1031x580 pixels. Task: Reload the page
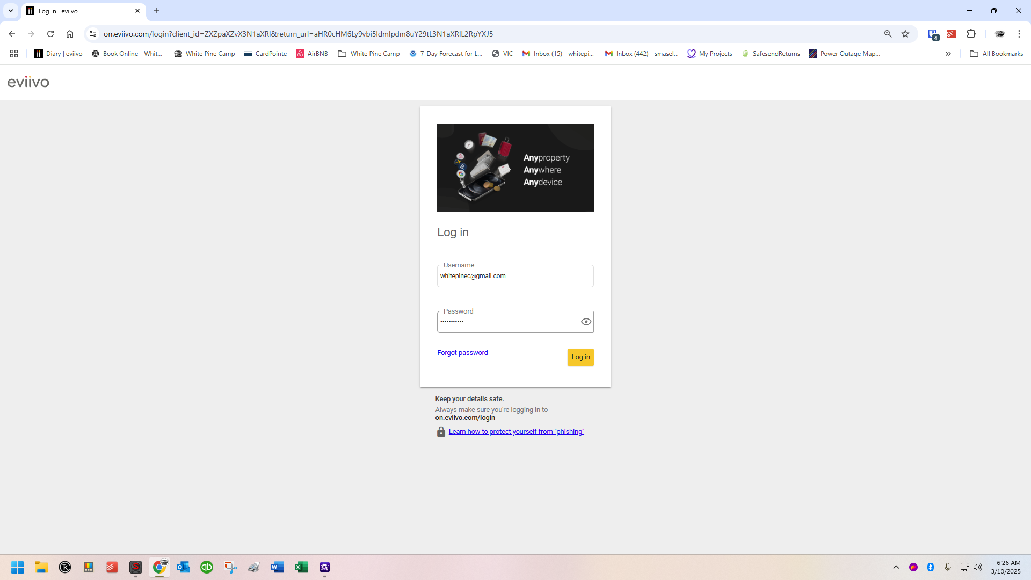50,34
